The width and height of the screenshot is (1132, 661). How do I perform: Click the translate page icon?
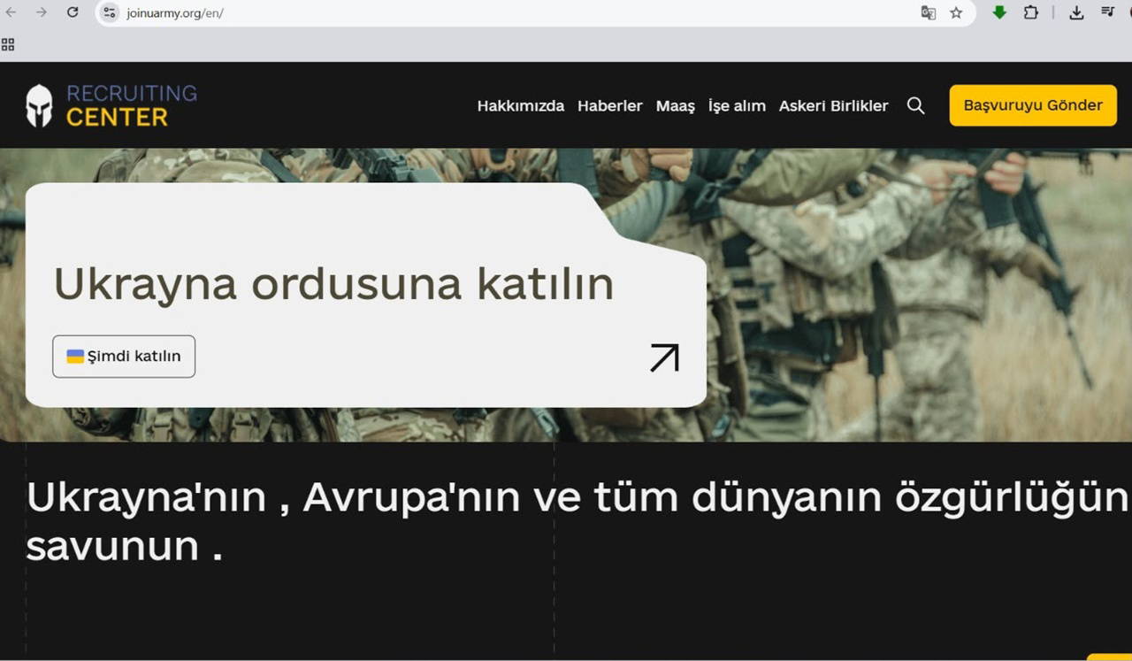click(928, 12)
